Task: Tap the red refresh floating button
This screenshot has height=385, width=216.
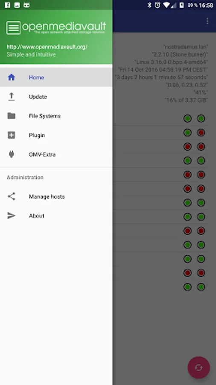Action: tap(198, 367)
